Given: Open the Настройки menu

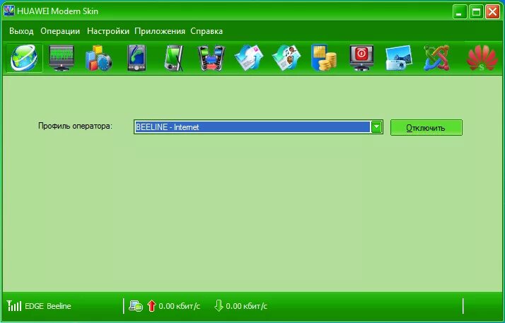Looking at the screenshot, I should click(x=108, y=31).
